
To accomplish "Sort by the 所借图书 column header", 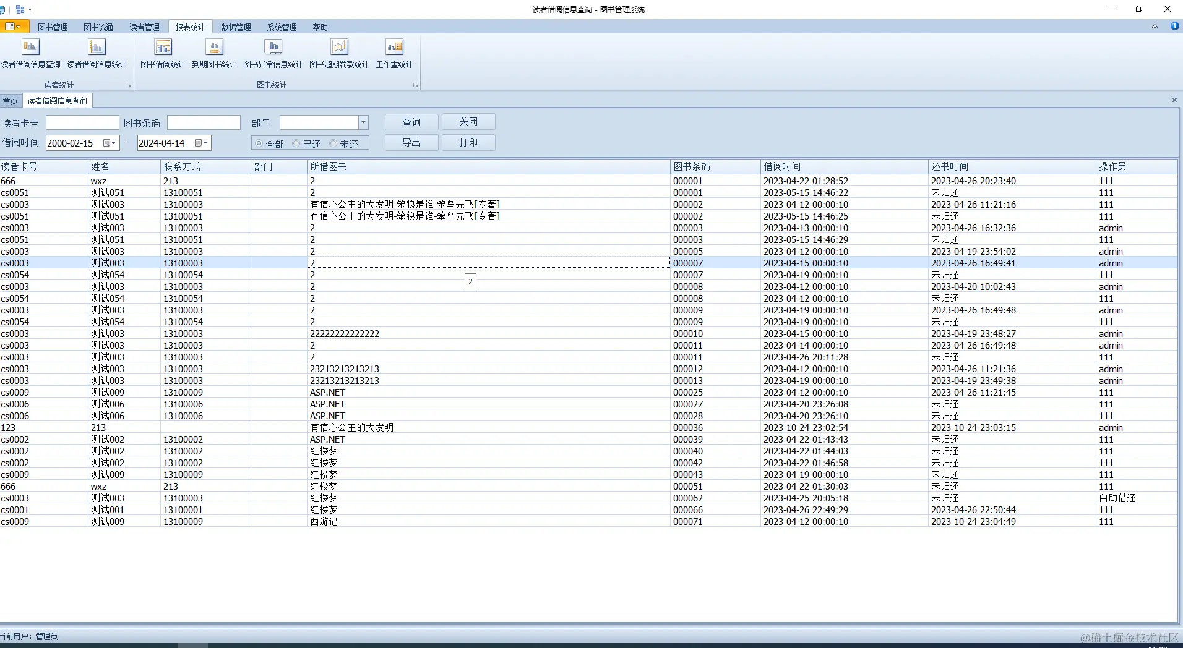I will pos(489,166).
